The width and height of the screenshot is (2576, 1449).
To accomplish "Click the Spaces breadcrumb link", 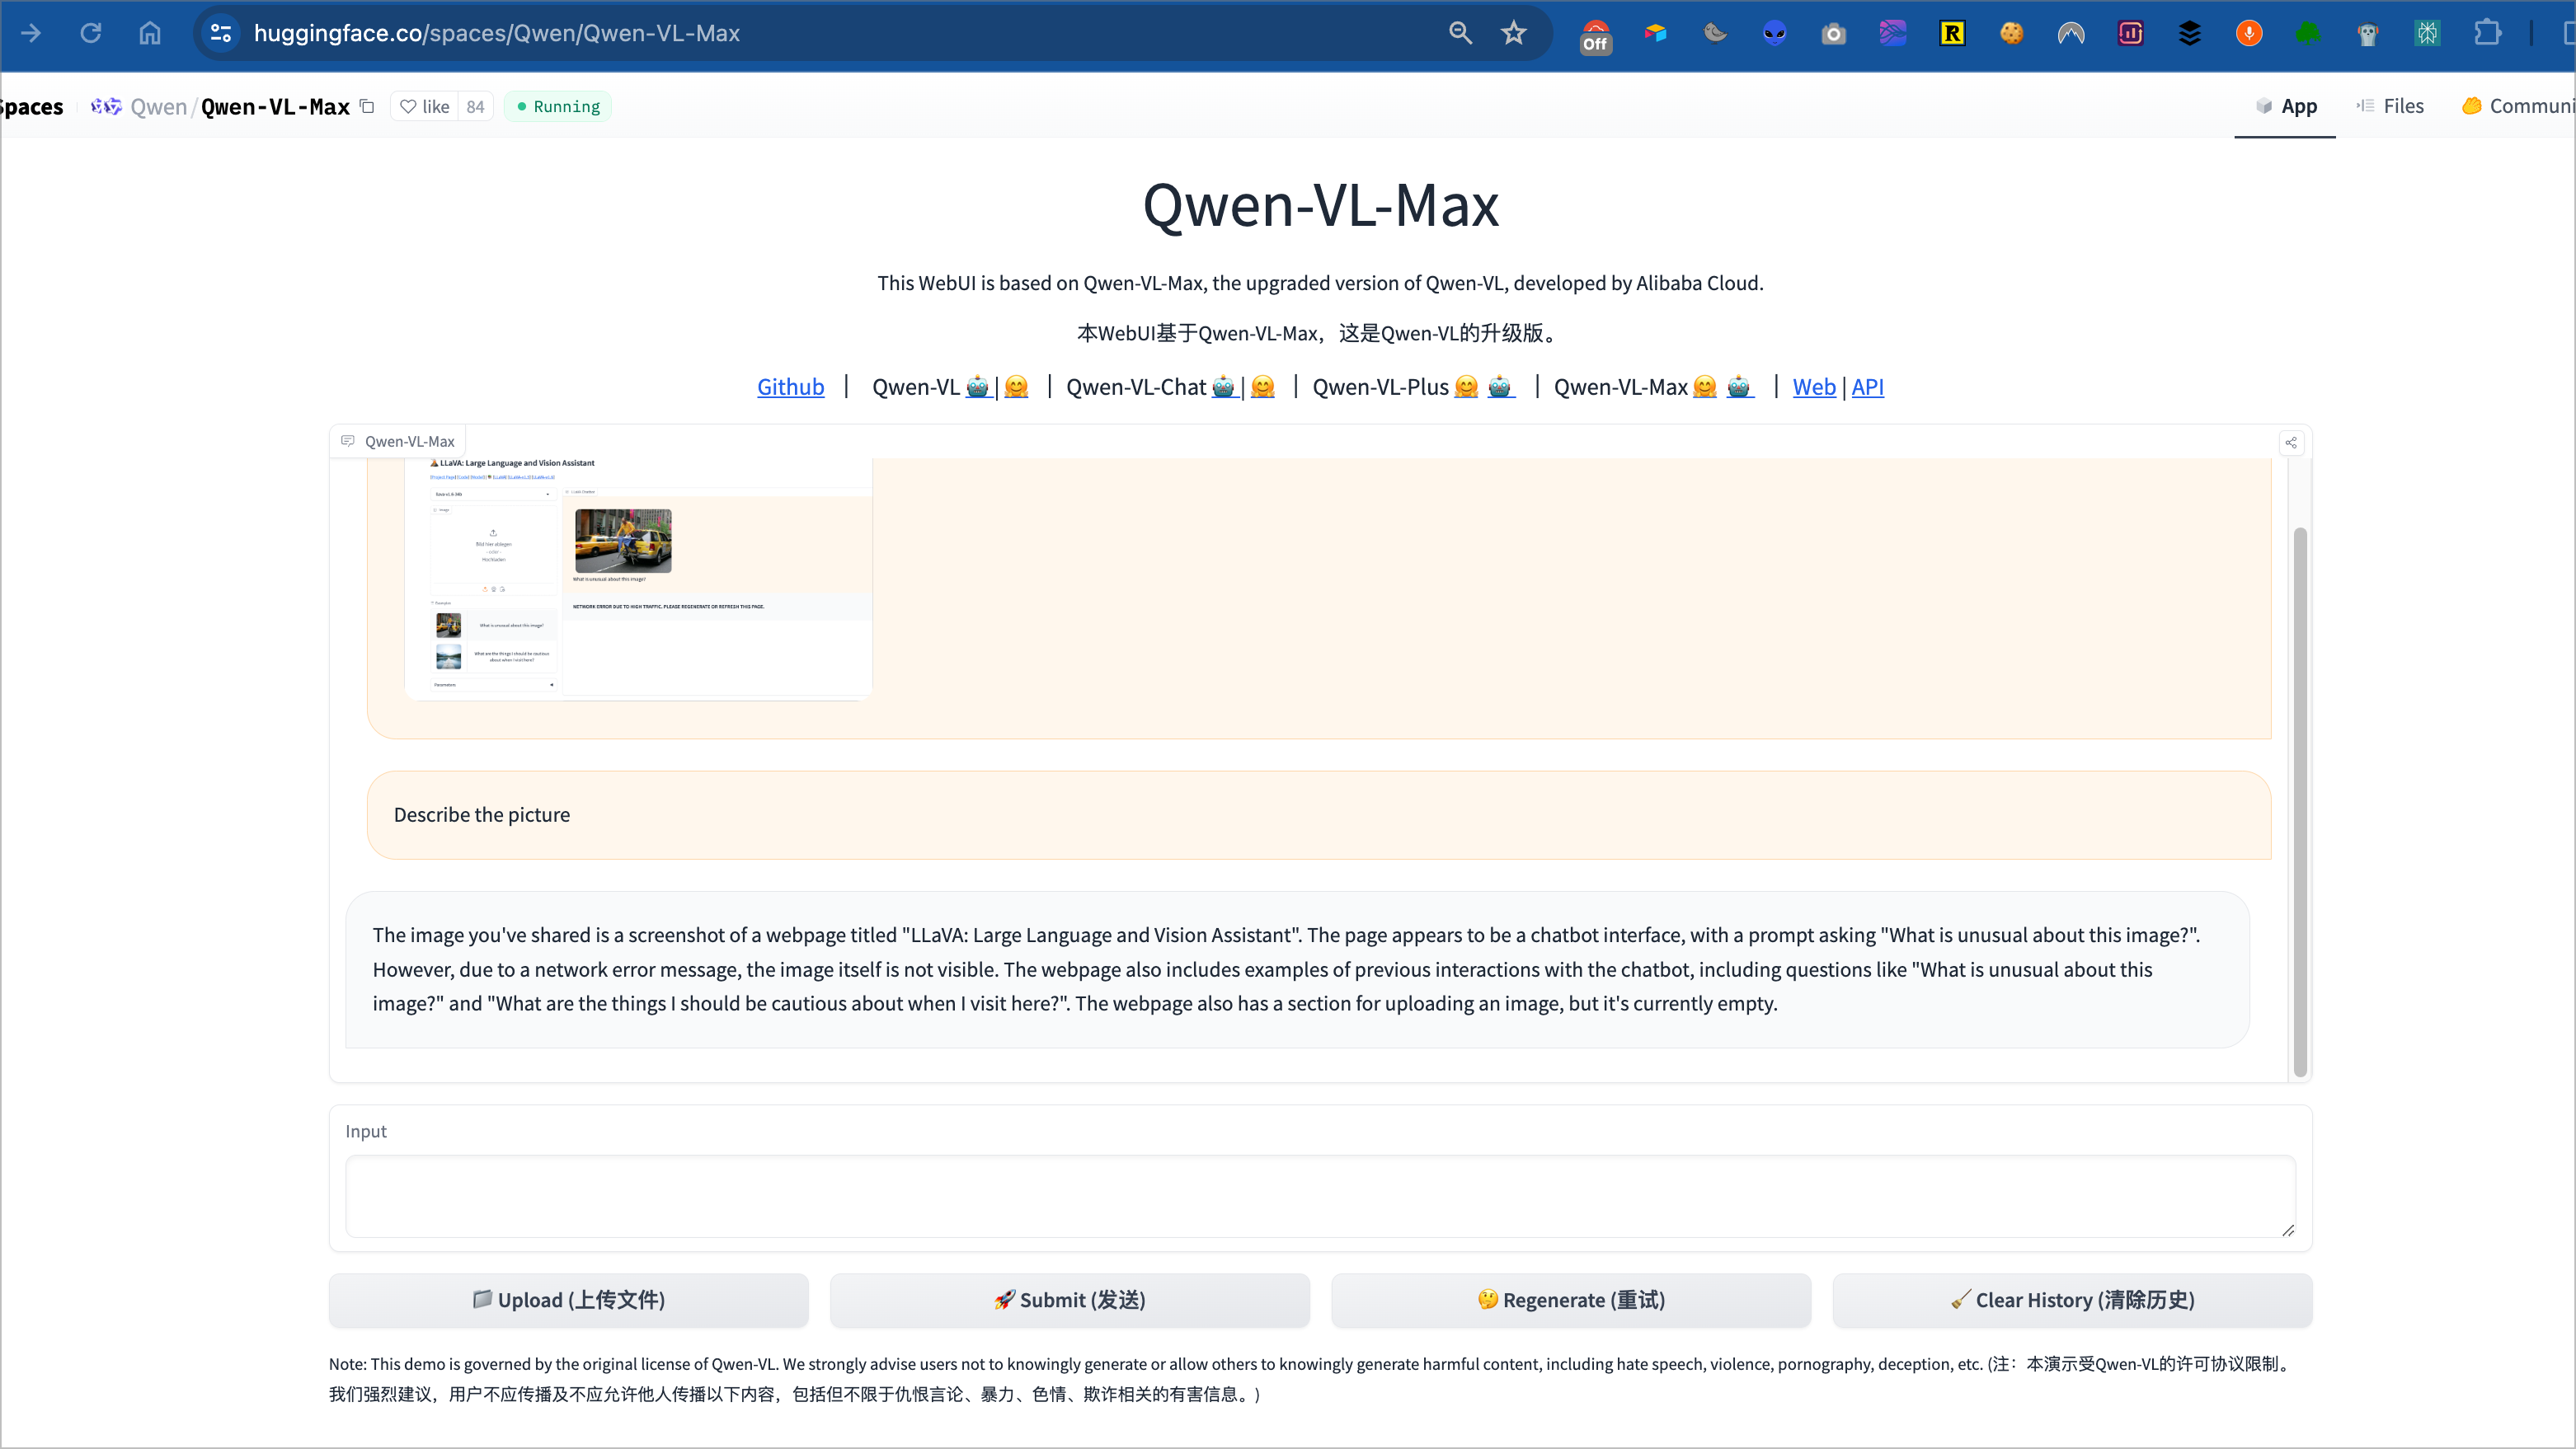I will [x=31, y=107].
